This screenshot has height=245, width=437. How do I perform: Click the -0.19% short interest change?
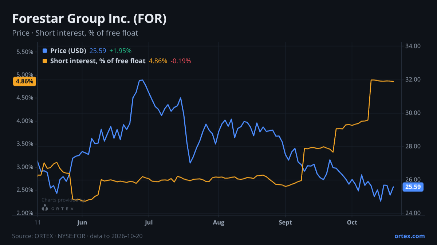pos(181,61)
